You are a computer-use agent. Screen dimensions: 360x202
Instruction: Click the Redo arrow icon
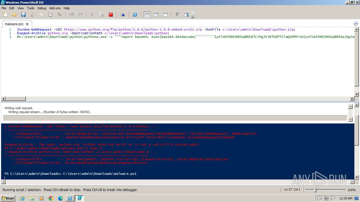pyautogui.click(x=80, y=15)
